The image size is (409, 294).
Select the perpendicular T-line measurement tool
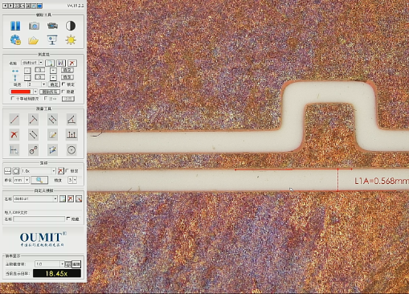[33, 120]
